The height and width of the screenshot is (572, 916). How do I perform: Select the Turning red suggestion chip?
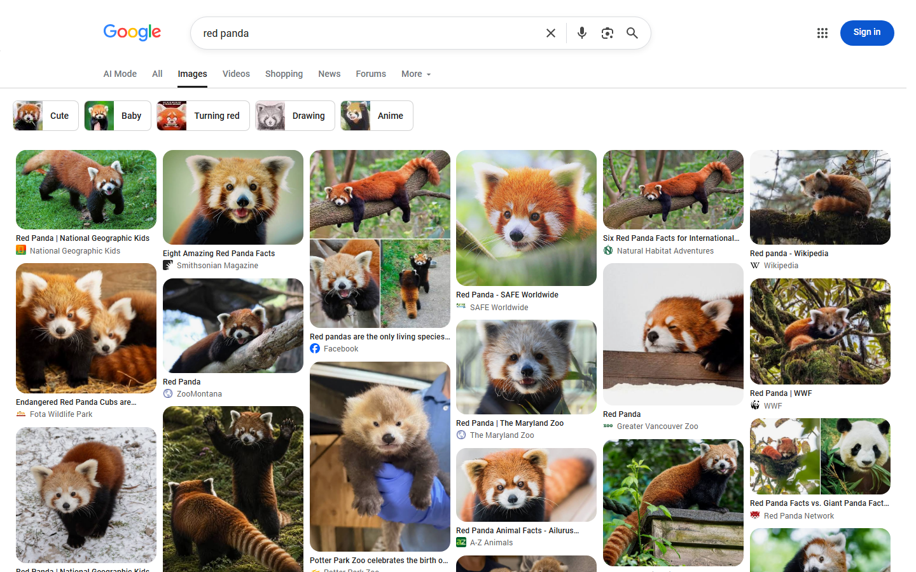(204, 116)
